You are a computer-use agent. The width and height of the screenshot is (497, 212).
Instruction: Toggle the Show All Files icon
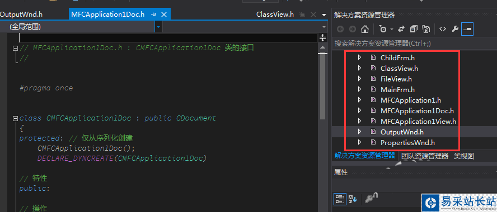(426, 29)
